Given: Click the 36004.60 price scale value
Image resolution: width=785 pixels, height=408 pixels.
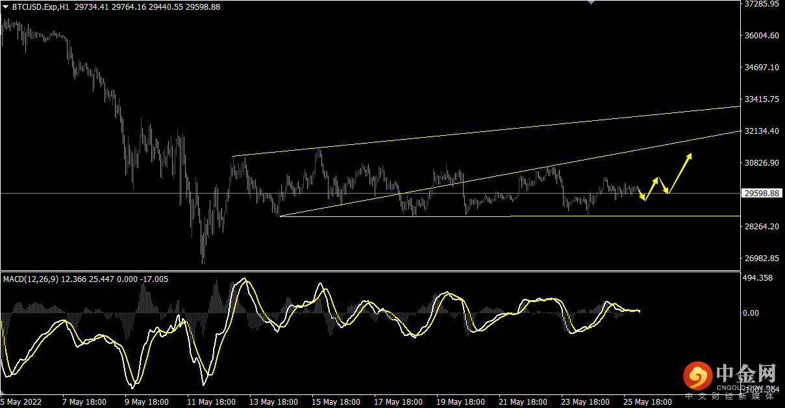Looking at the screenshot, I should pyautogui.click(x=762, y=36).
